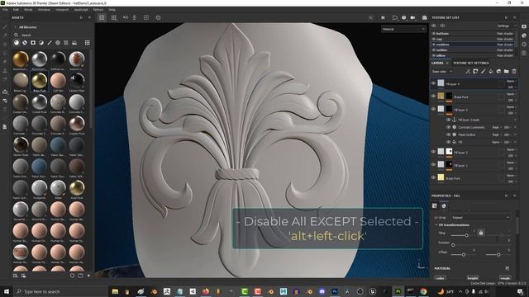Screen dimensions: 529x297
Task: Filter assets by half-shaded filters icon
Action: click(x=41, y=43)
